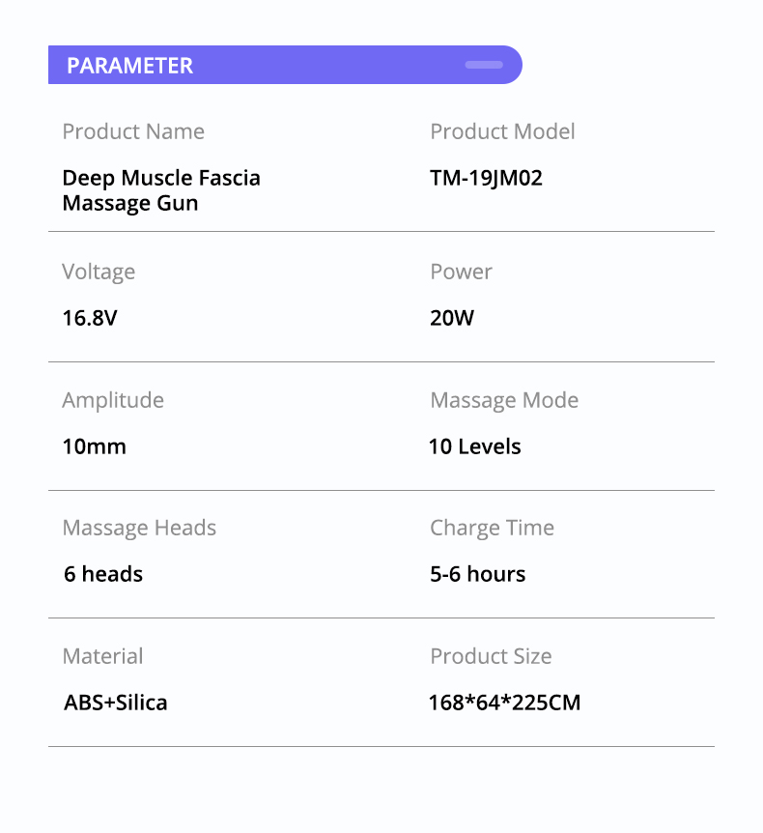This screenshot has height=833, width=763.
Task: Click the ABS+Silica material value
Action: 116,703
